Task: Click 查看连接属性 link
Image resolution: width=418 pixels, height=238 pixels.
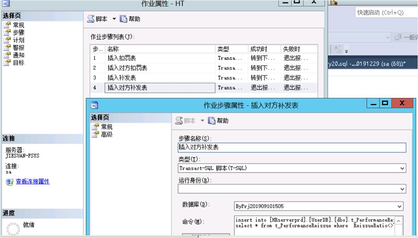Action: tap(32, 181)
